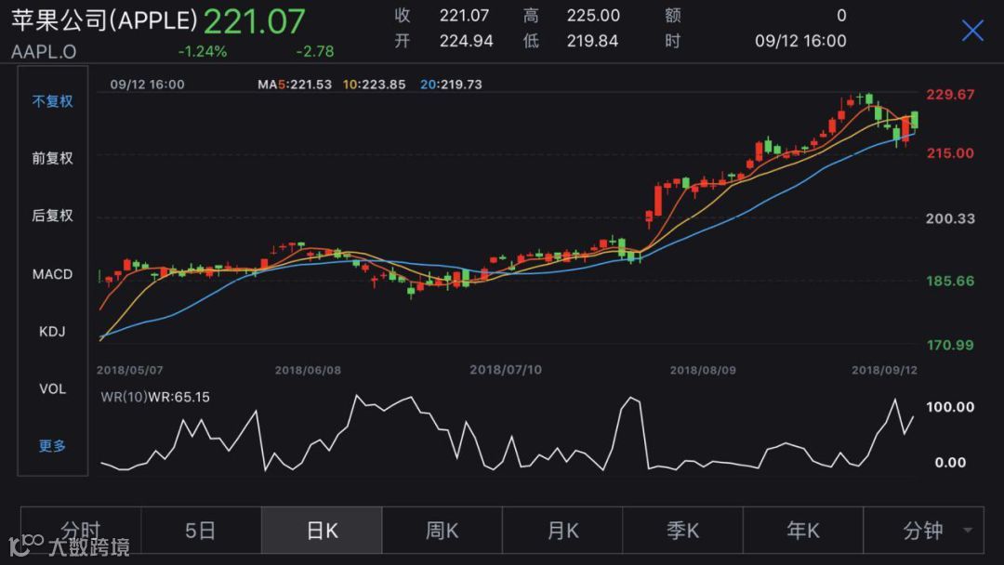
Task: Show the KDJ indicator
Action: pos(52,332)
